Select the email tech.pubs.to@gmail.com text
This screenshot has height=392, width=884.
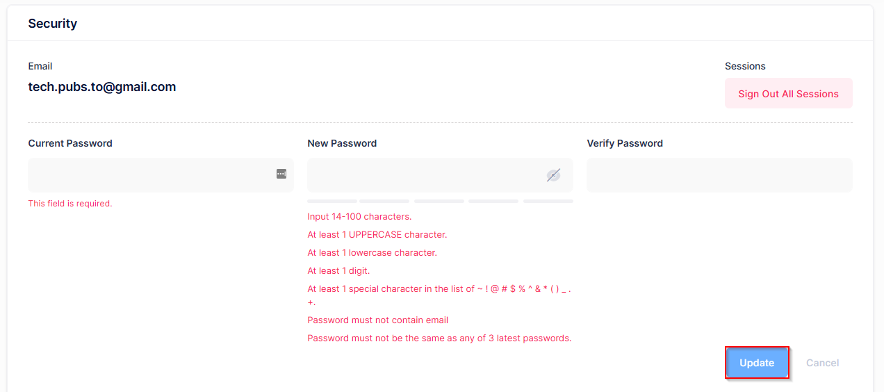102,87
